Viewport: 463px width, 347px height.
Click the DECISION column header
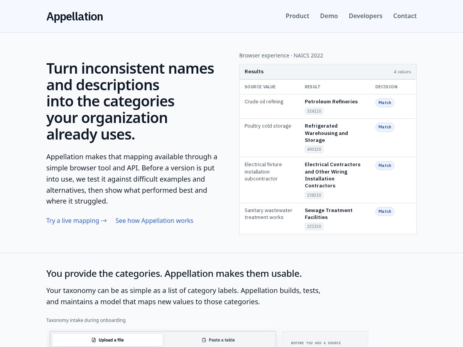(x=386, y=87)
